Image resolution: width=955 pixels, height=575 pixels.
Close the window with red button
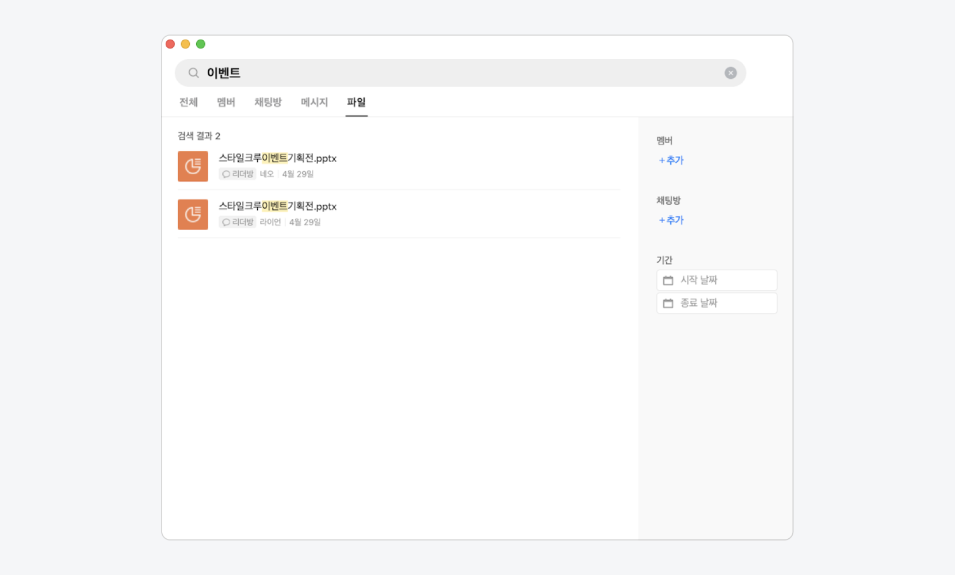(170, 44)
